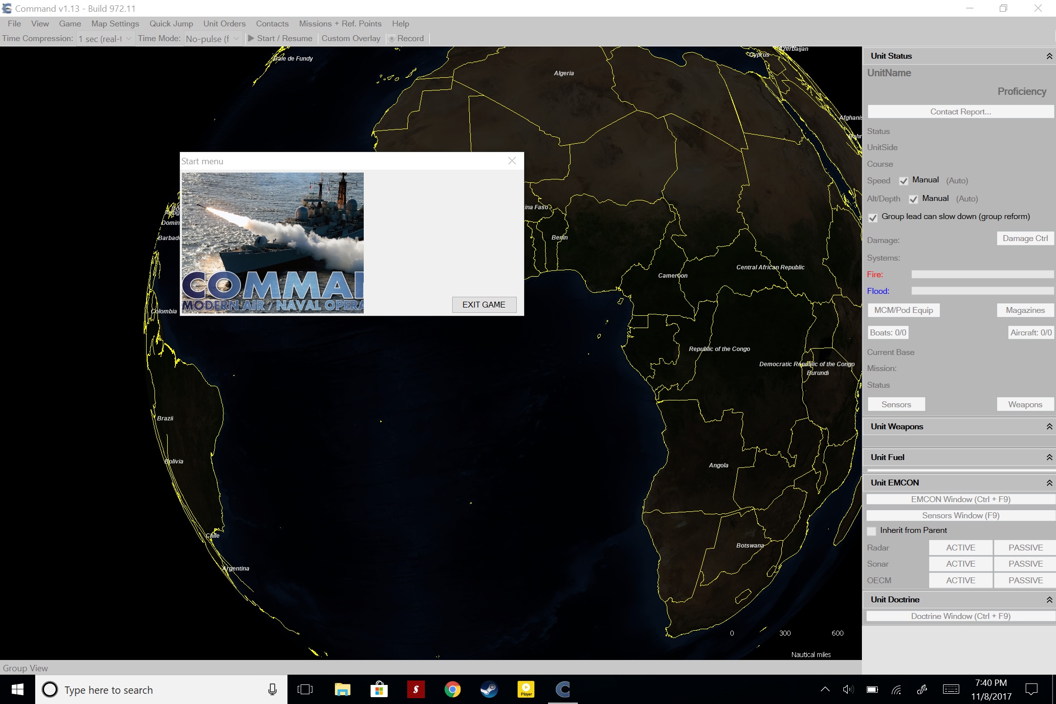Click the Type here to search field
The height and width of the screenshot is (704, 1056).
click(x=147, y=690)
